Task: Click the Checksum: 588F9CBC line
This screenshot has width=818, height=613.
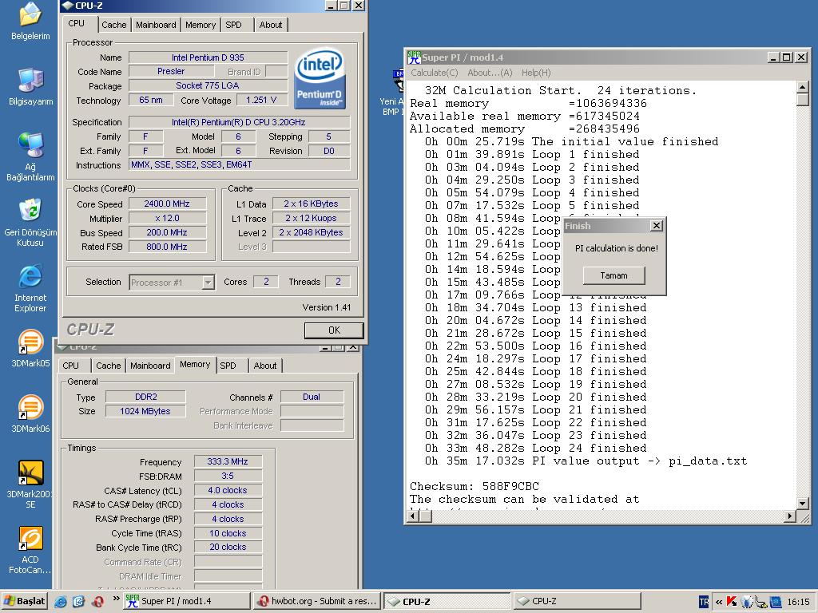Action: tap(475, 486)
